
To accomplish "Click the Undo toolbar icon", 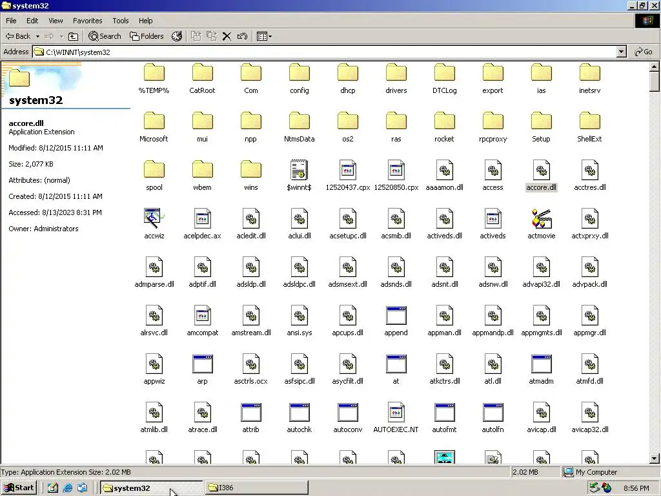I will [x=242, y=36].
